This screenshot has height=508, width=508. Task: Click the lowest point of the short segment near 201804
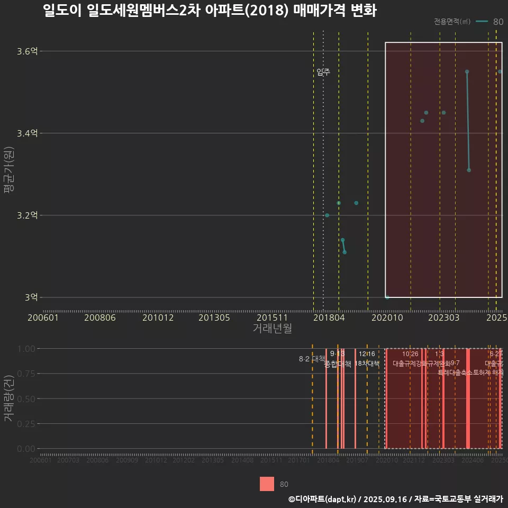344,252
